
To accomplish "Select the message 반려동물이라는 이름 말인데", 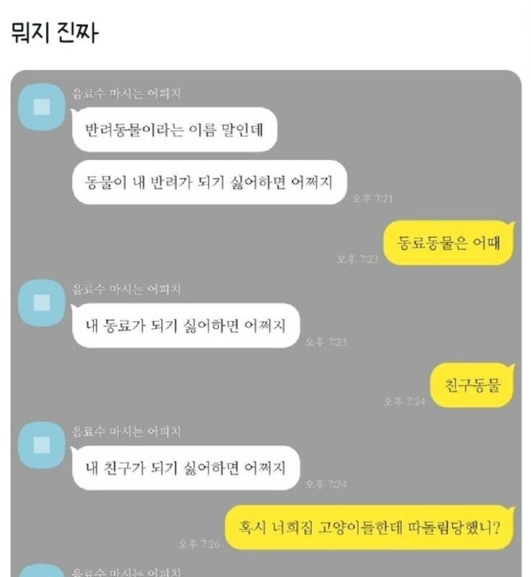I will point(175,130).
